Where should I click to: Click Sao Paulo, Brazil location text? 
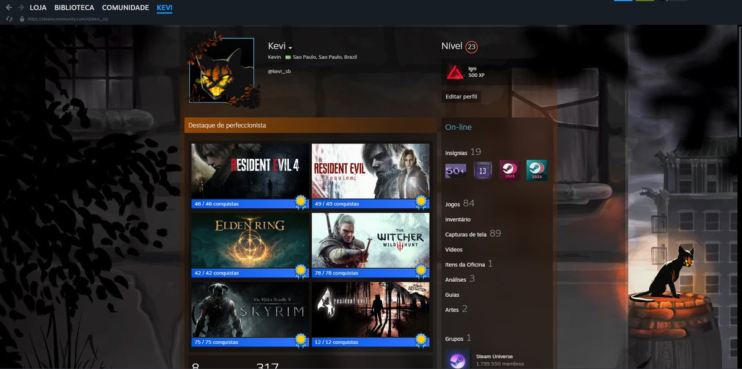coord(325,57)
